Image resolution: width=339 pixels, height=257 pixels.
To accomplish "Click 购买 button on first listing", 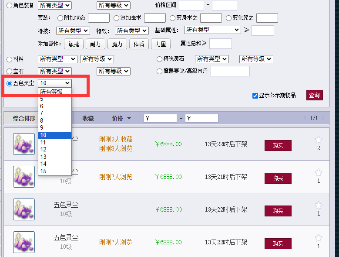I will tap(278, 145).
